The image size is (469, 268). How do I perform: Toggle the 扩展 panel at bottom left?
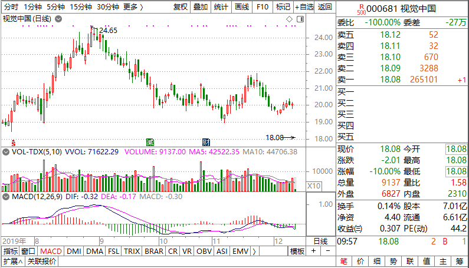12,262
